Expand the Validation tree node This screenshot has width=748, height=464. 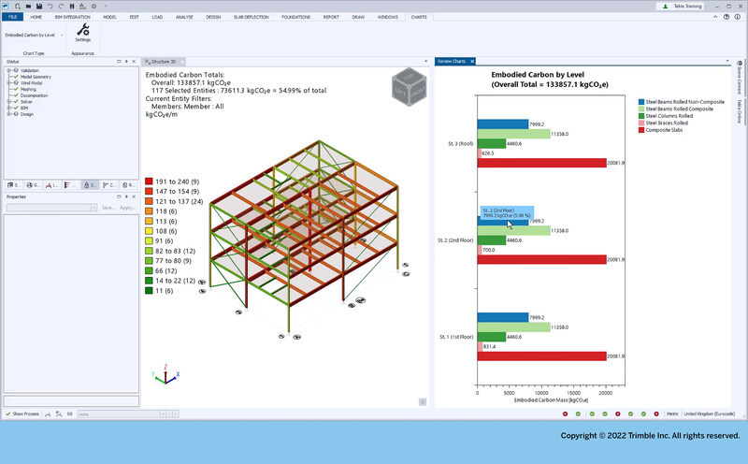tap(8, 71)
